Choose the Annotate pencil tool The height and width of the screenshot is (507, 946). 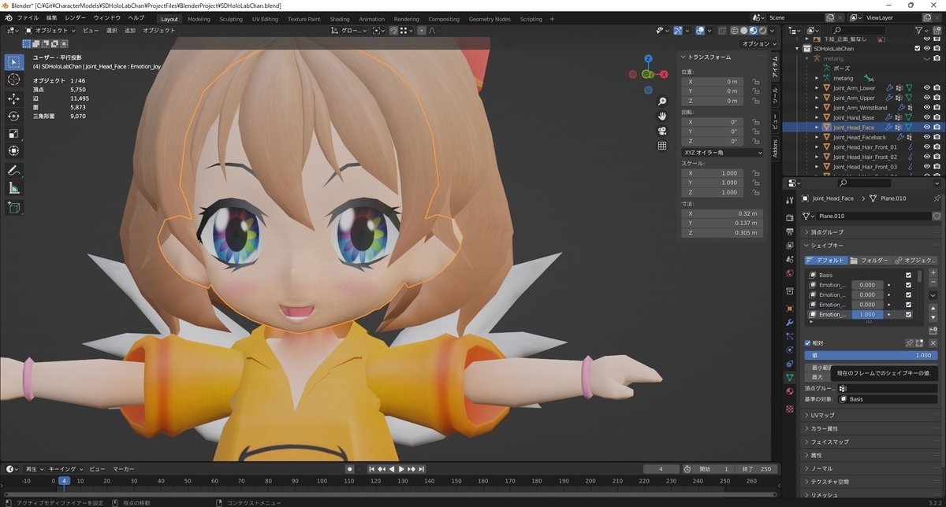[x=14, y=170]
